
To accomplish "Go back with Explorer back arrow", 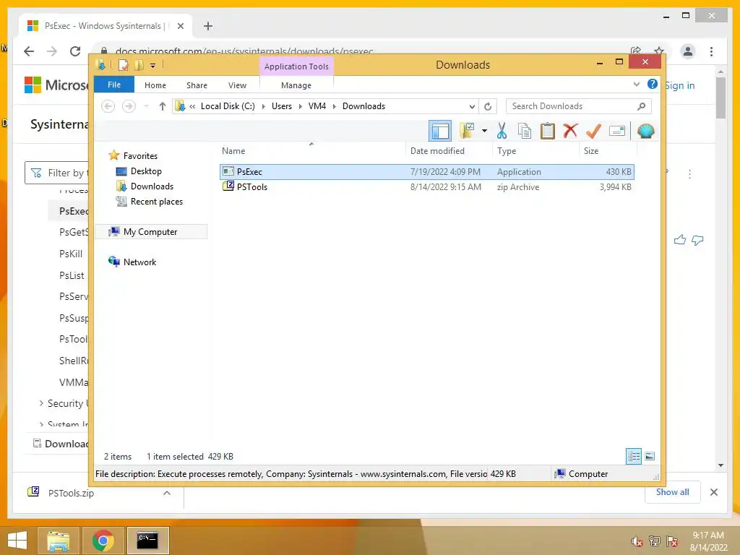I will (108, 106).
